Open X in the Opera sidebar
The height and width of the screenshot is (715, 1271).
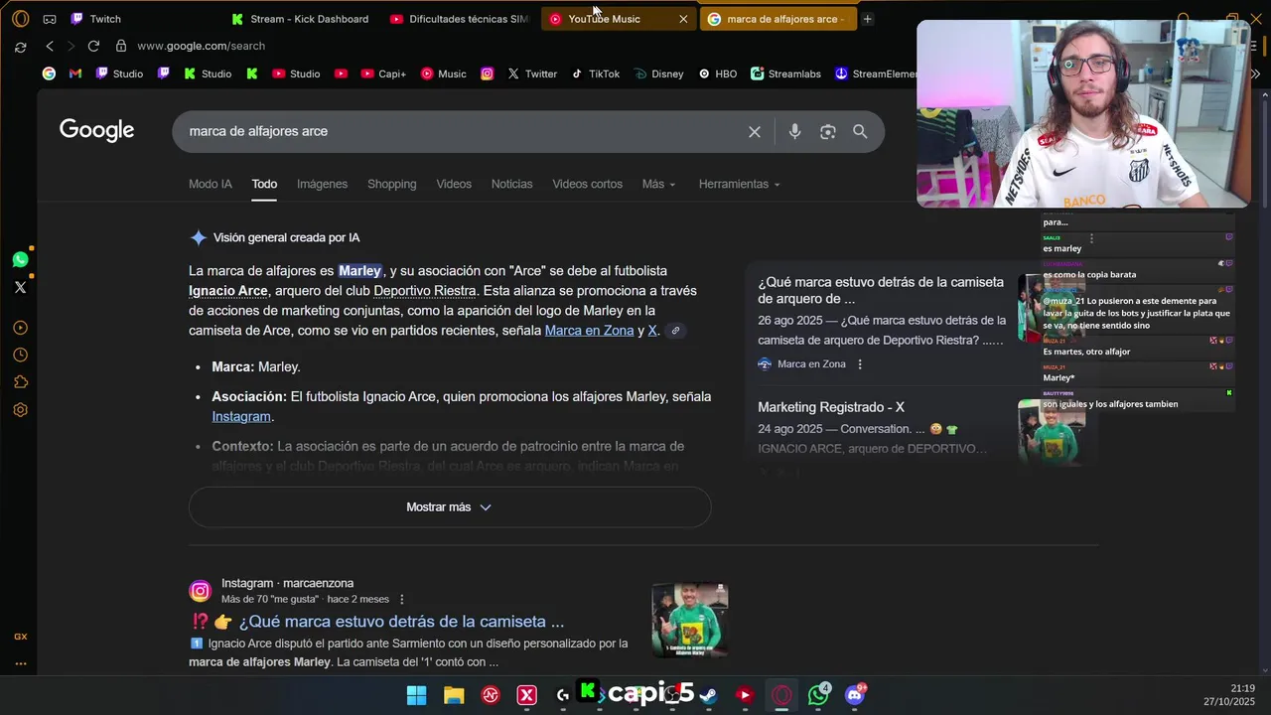[x=20, y=287]
